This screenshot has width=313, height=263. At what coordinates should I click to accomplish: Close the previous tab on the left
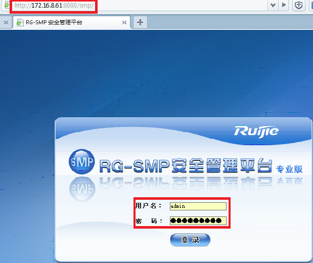(6, 23)
